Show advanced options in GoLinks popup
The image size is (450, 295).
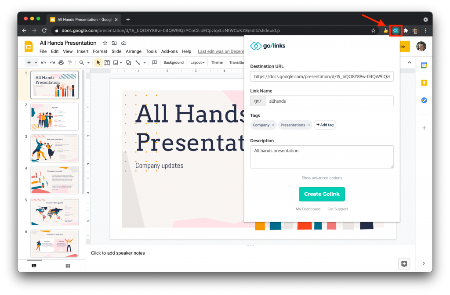coord(322,178)
